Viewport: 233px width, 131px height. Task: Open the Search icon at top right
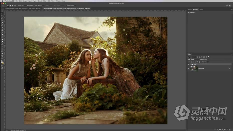227,6
